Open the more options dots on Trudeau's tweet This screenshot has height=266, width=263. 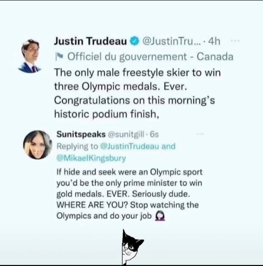235,41
